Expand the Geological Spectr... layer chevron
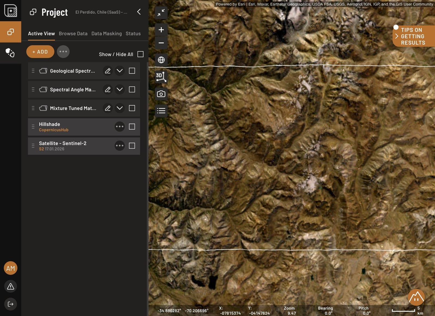Image resolution: width=435 pixels, height=316 pixels. click(120, 71)
